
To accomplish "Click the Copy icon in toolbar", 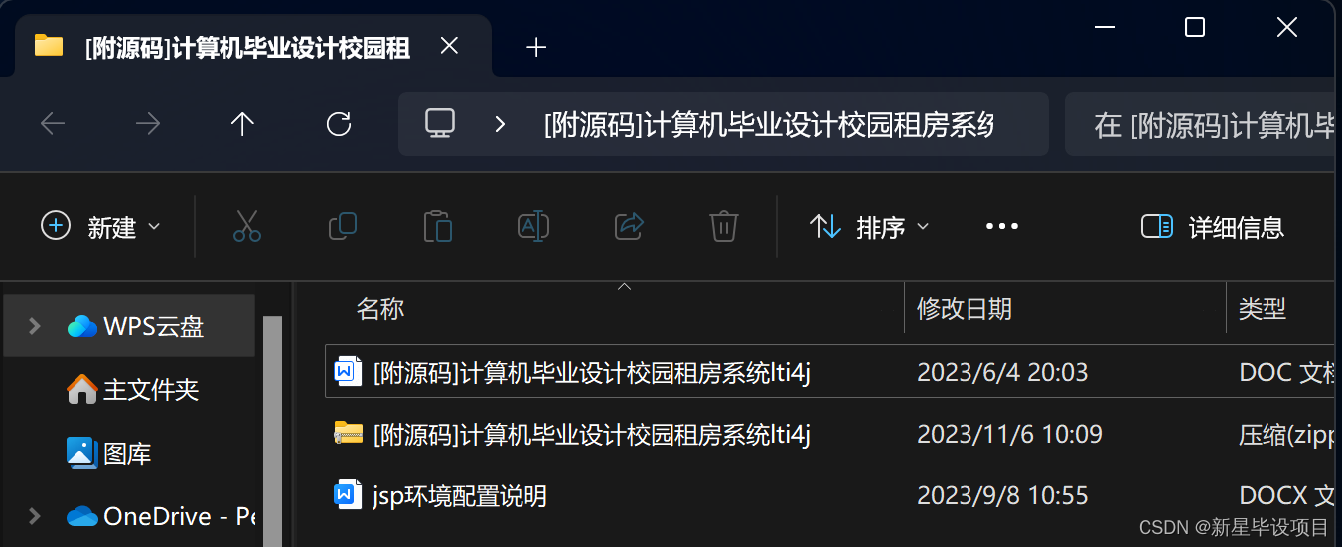I will point(343,226).
